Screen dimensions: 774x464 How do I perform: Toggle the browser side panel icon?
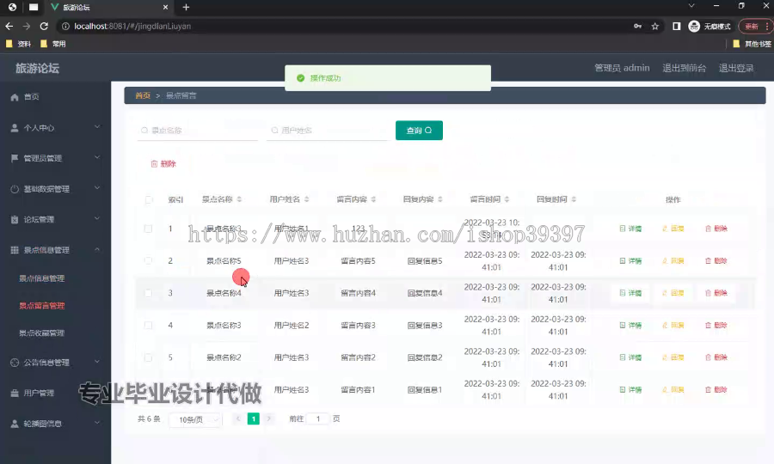(677, 26)
